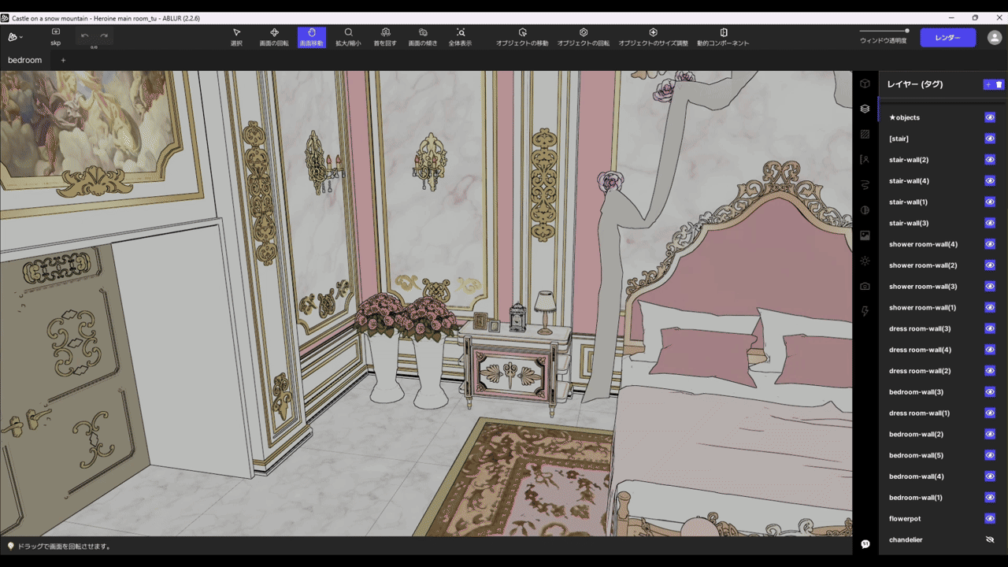Open the background image sidebar panel
The width and height of the screenshot is (1008, 567).
coord(865,235)
